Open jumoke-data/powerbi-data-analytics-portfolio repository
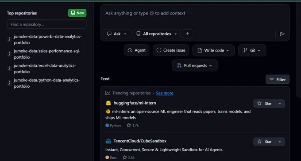This screenshot has height=161, width=301. 48,39
